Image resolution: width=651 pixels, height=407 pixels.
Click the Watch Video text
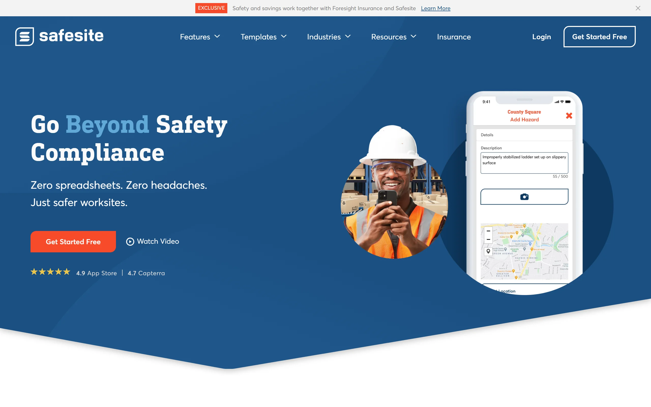coord(158,241)
